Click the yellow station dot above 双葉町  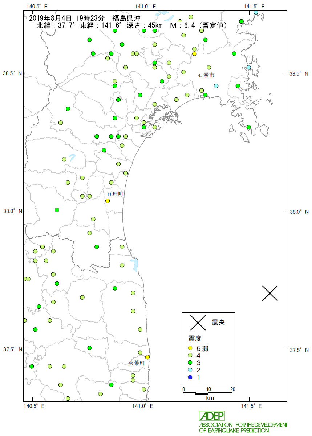147,357
